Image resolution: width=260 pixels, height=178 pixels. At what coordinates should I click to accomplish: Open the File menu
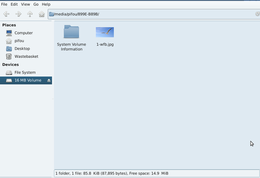[4, 4]
